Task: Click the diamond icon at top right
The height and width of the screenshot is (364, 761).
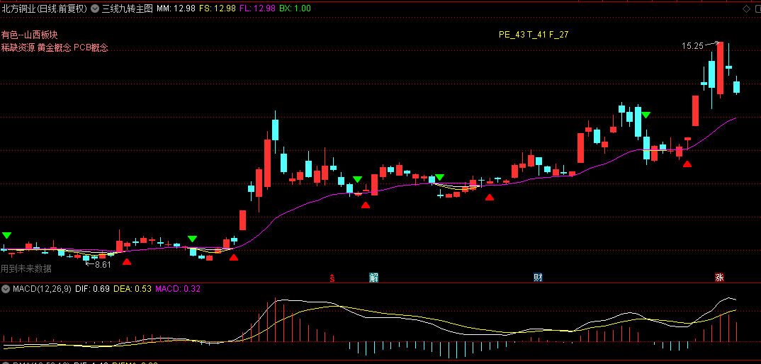Action: coord(746,8)
